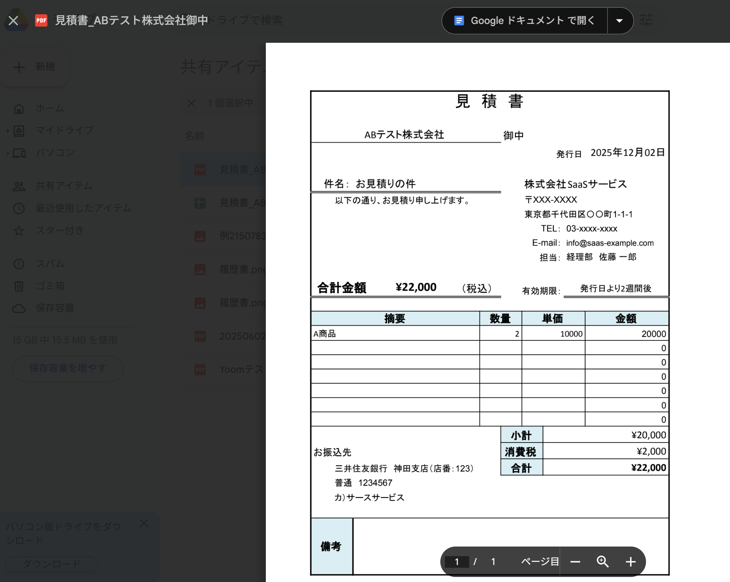Open the search filter options icon
Viewport: 730px width, 582px height.
pos(646,20)
